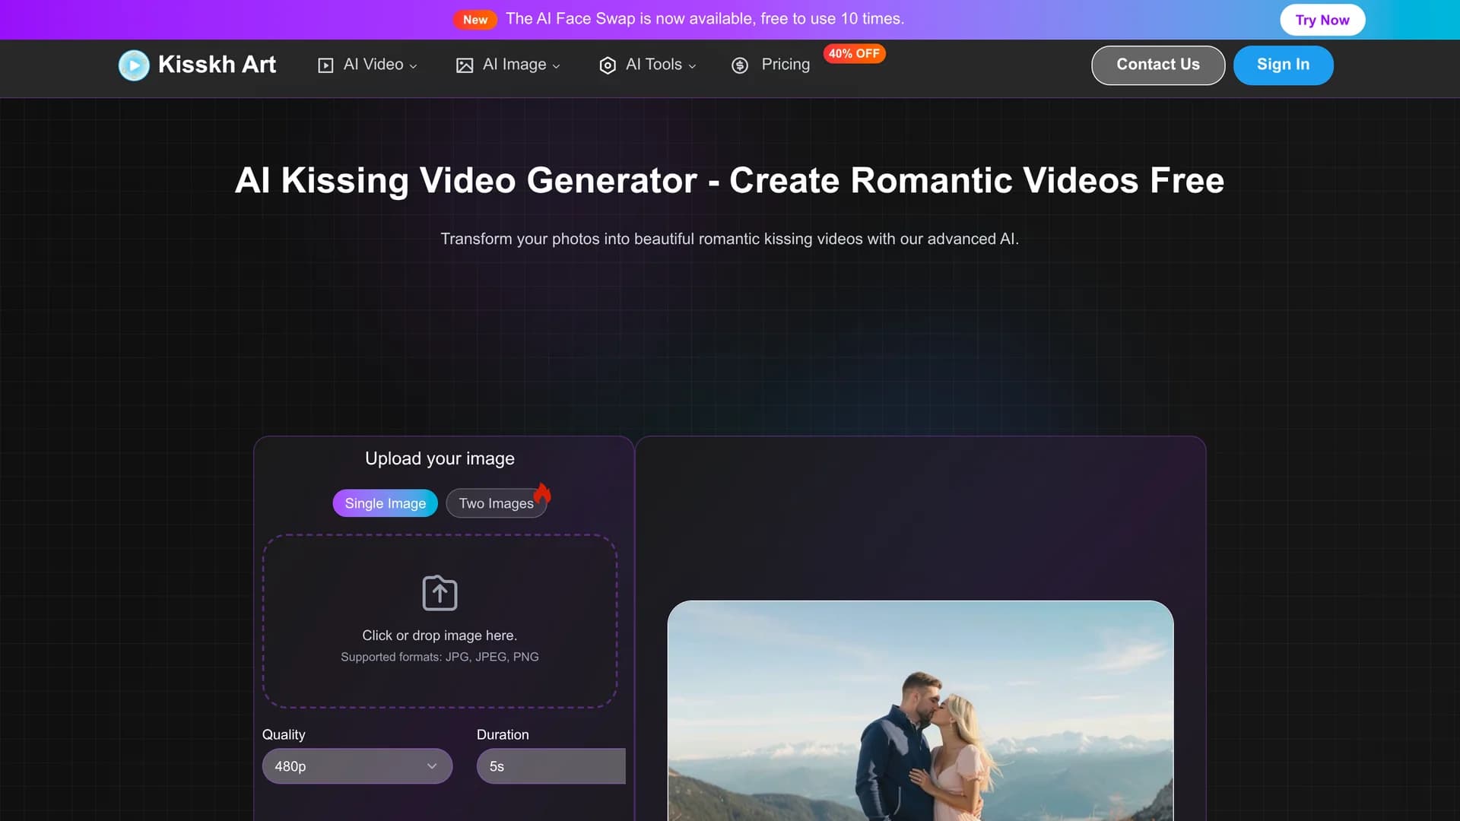This screenshot has width=1460, height=821.
Task: Click the 'Duration' label
Action: 503,734
